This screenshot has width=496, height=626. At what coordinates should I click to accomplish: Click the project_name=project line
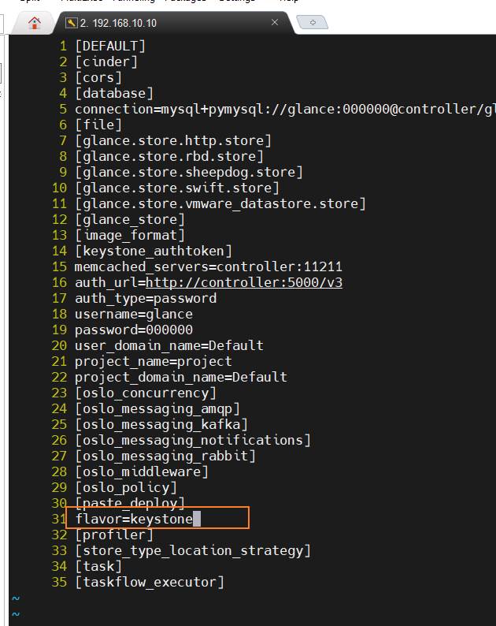[x=153, y=361]
